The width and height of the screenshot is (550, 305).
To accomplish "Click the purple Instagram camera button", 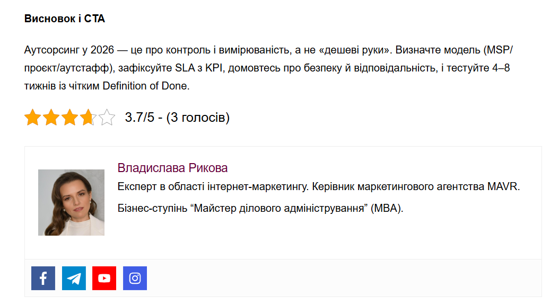I will pyautogui.click(x=135, y=278).
